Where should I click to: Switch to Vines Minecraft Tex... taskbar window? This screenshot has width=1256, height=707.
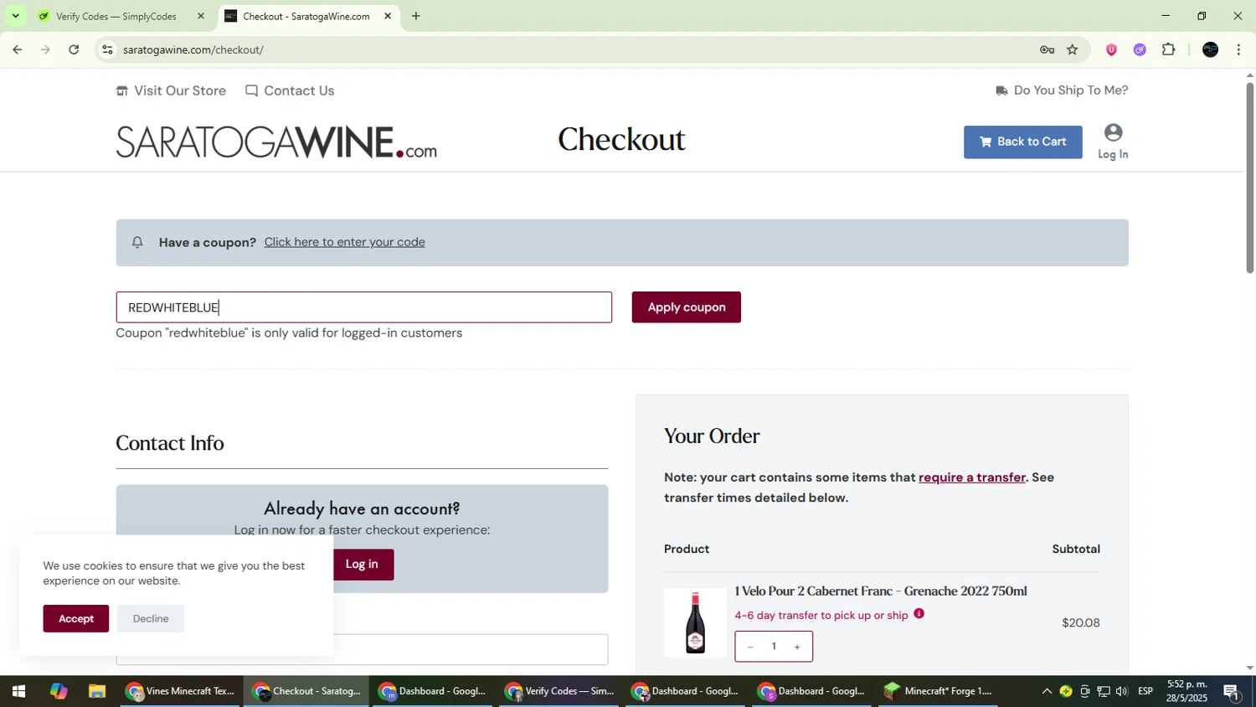coord(180,691)
